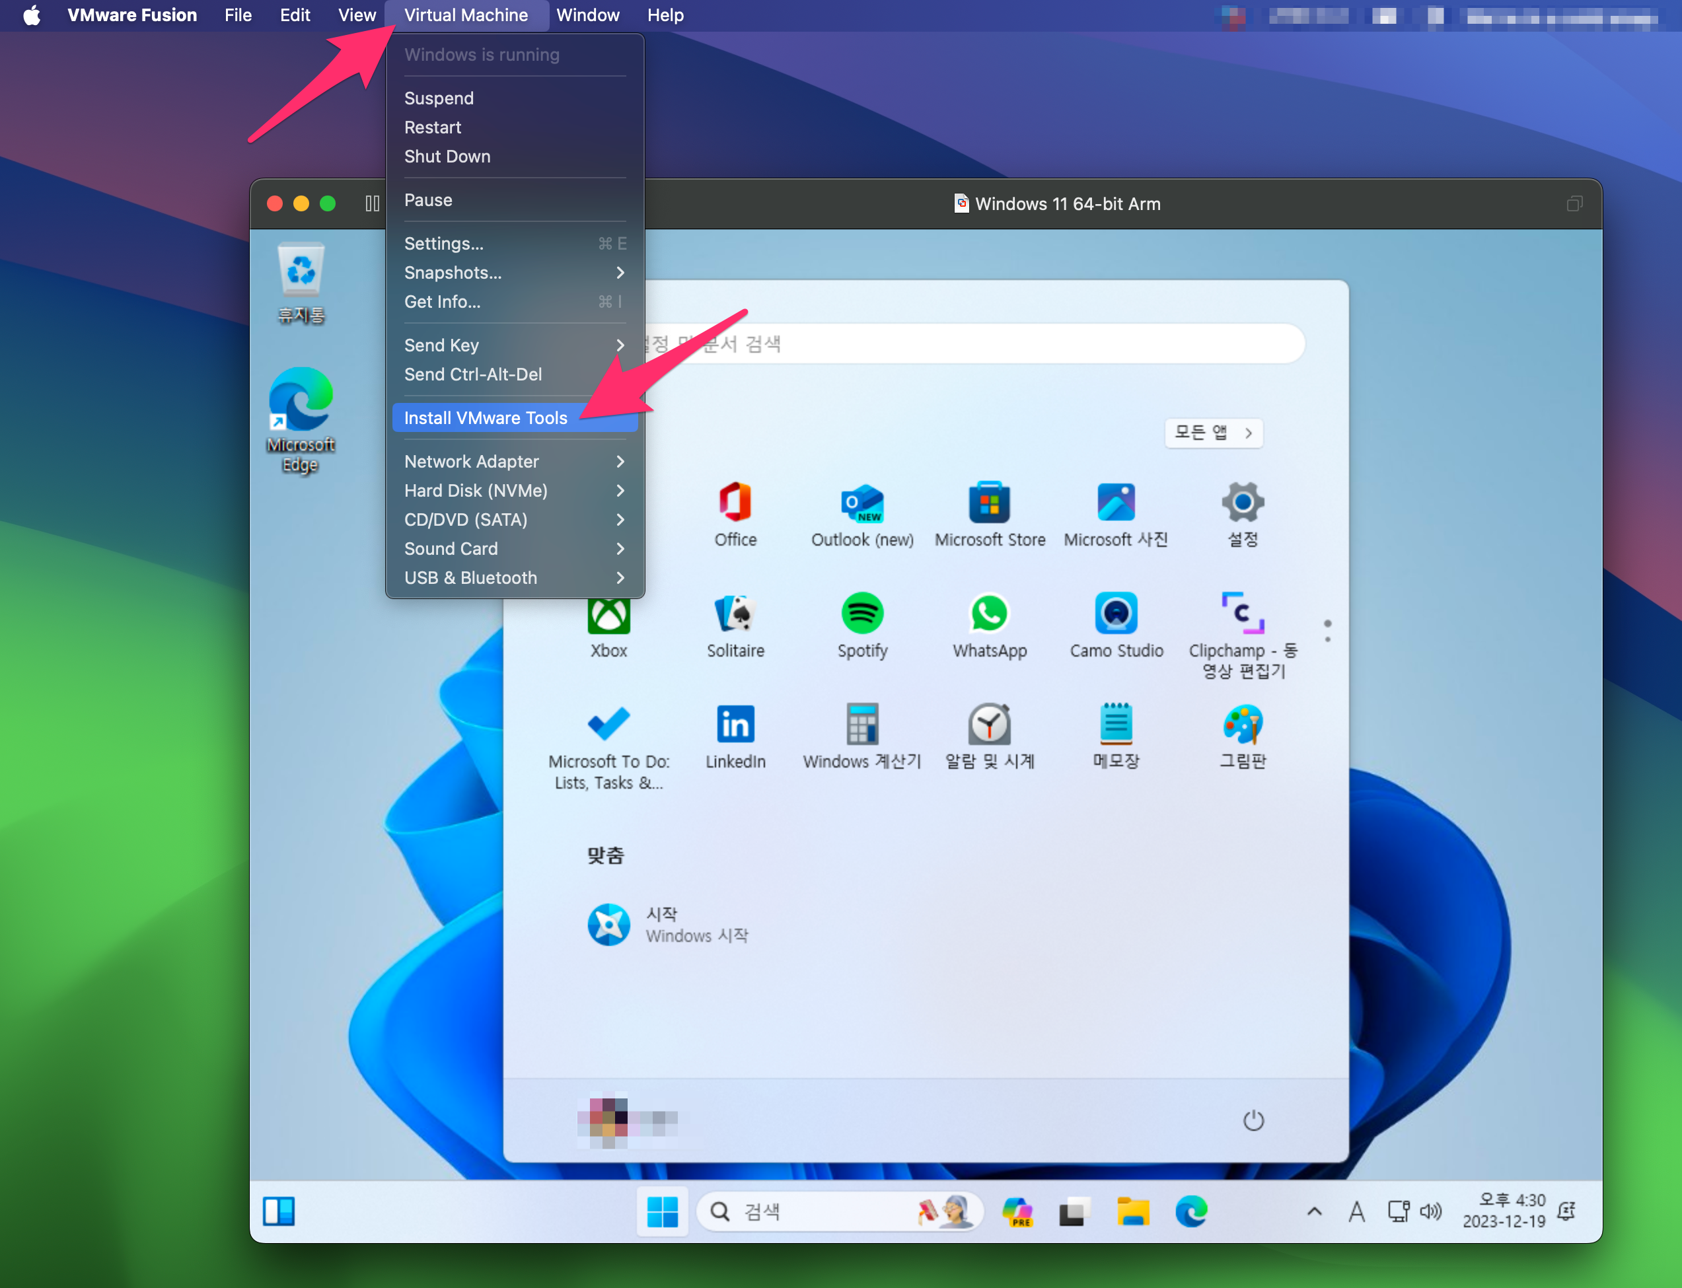Toggle the Korean/English input mode indicator
1682x1288 pixels.
(1356, 1211)
